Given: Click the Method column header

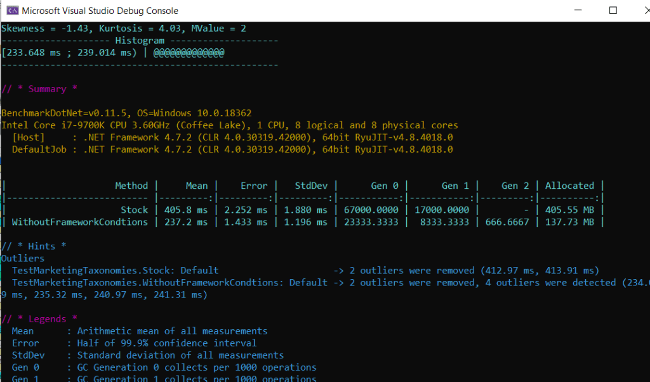Looking at the screenshot, I should 131,186.
